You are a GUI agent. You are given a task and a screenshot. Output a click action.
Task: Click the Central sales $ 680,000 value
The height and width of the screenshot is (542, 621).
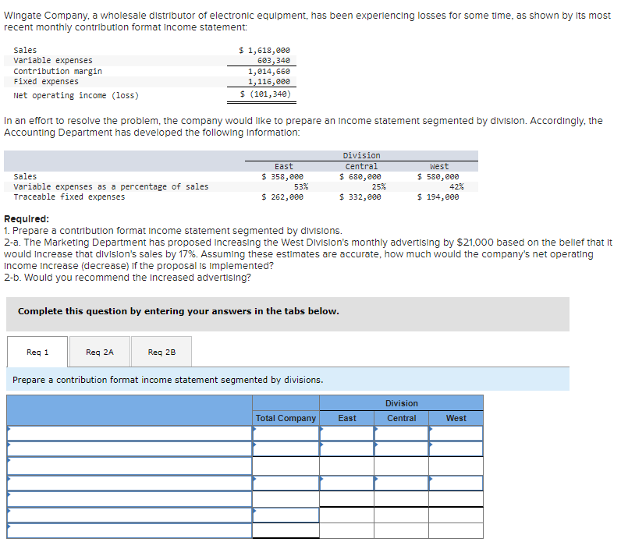(x=360, y=176)
